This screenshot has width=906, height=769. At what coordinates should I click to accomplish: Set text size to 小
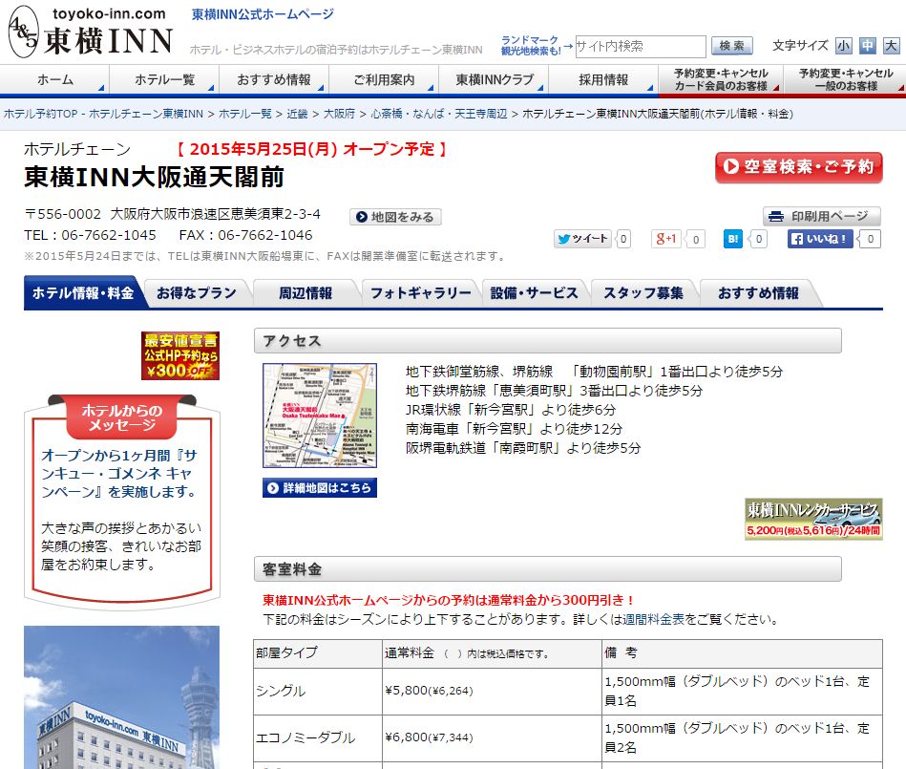point(844,46)
